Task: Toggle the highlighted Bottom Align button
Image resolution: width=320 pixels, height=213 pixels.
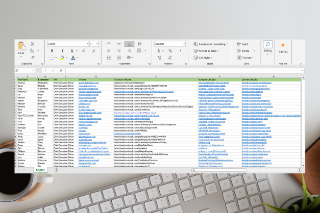Action: 129,44
